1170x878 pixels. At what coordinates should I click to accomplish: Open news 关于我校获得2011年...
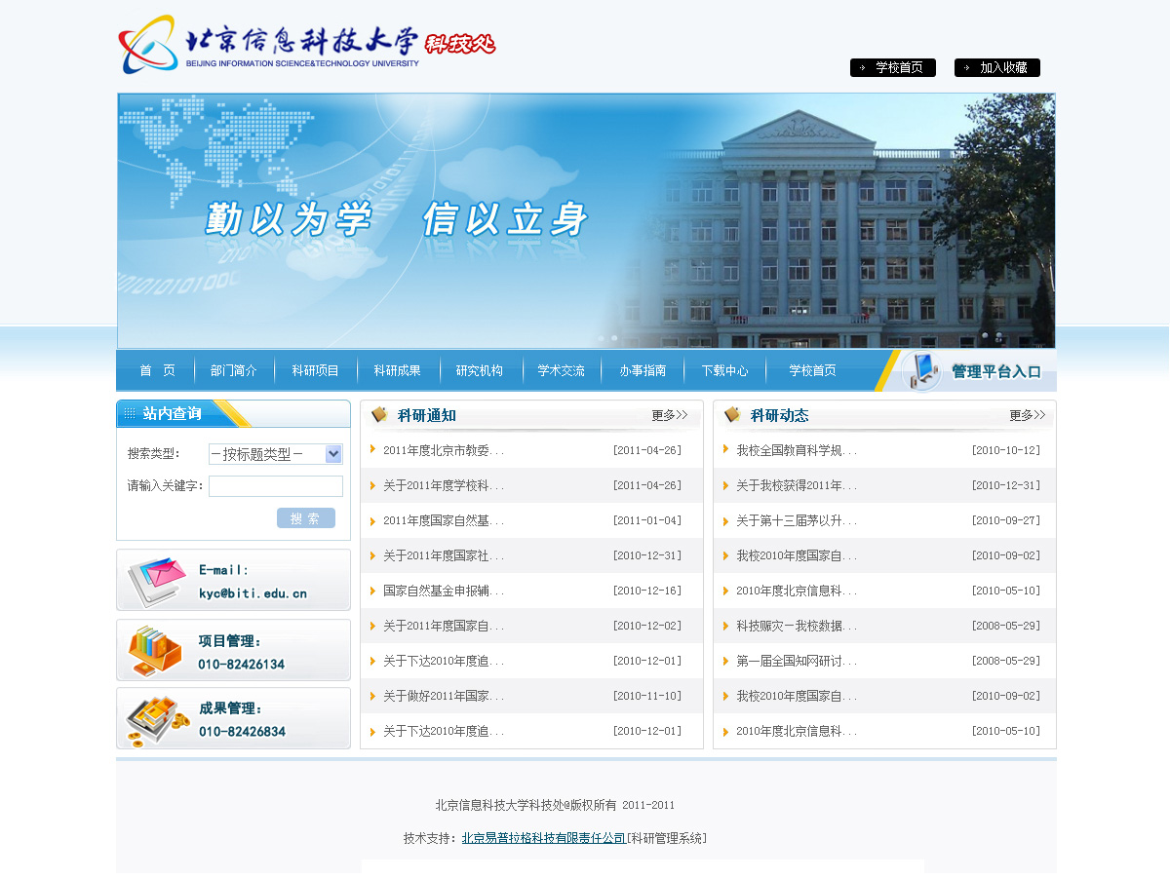(x=797, y=485)
